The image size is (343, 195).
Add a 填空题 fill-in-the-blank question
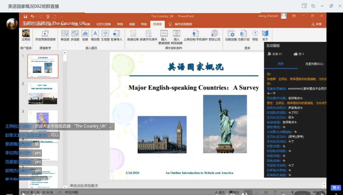tap(95, 35)
